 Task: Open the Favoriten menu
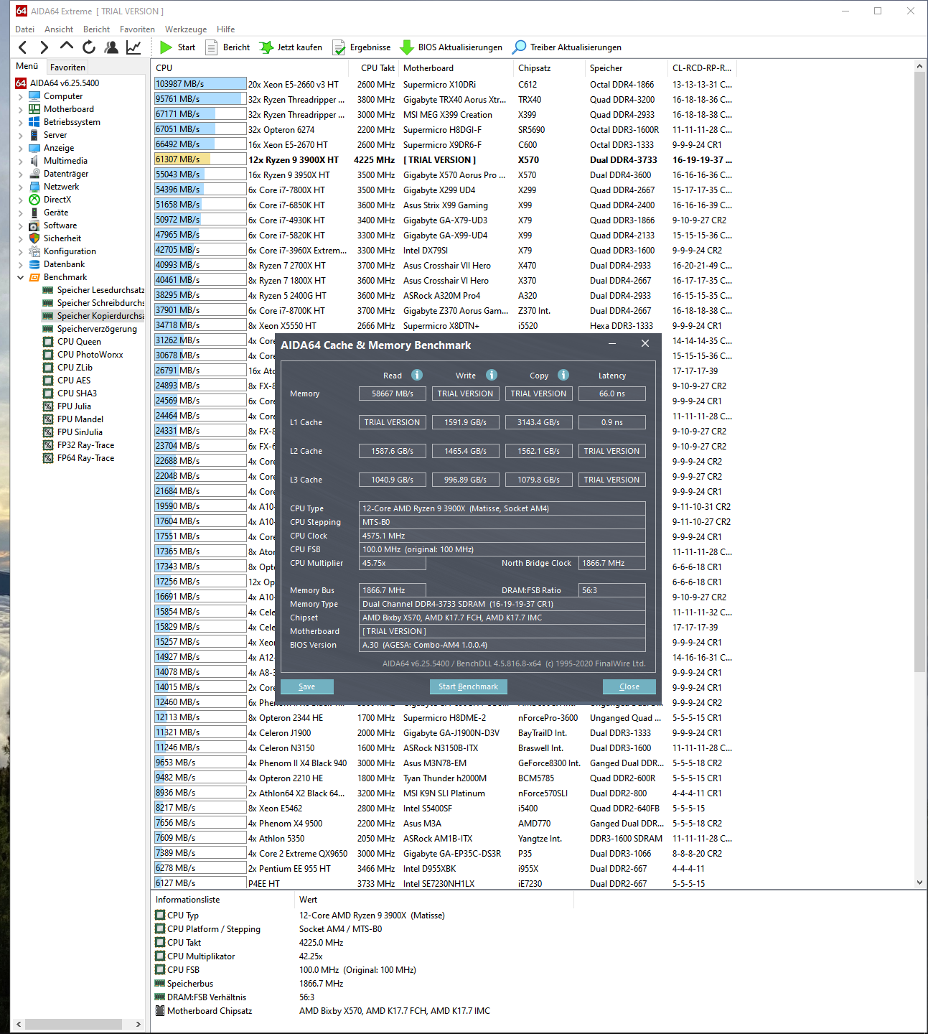click(x=137, y=29)
